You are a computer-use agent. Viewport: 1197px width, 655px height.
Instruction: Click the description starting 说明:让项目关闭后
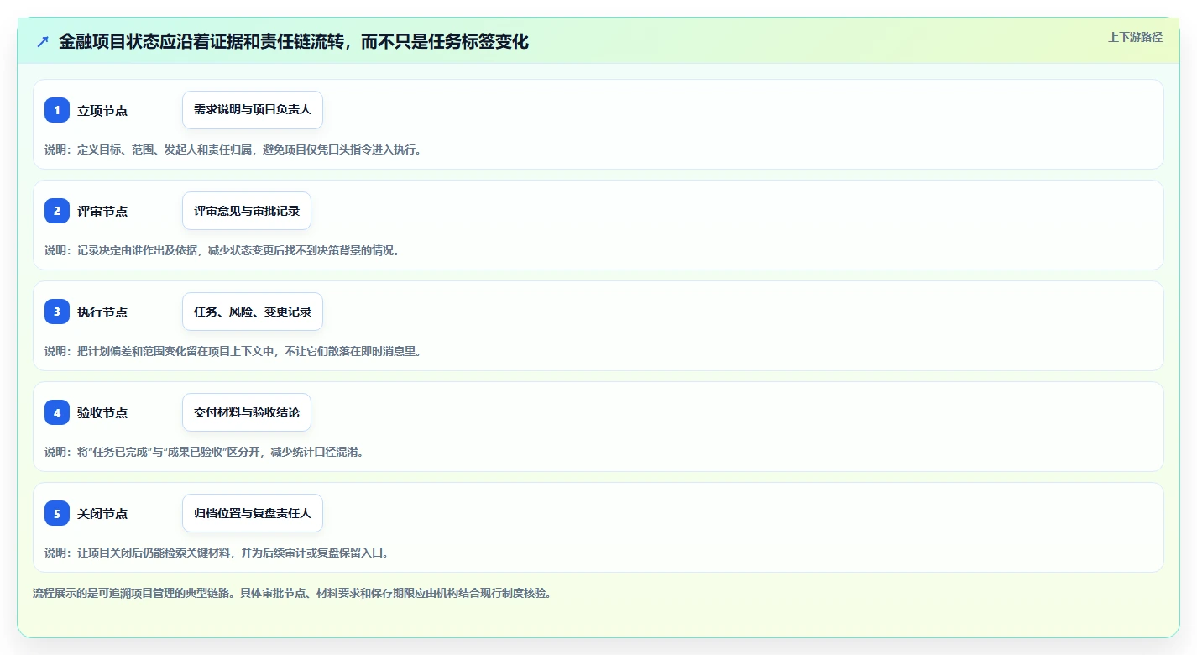(x=217, y=553)
